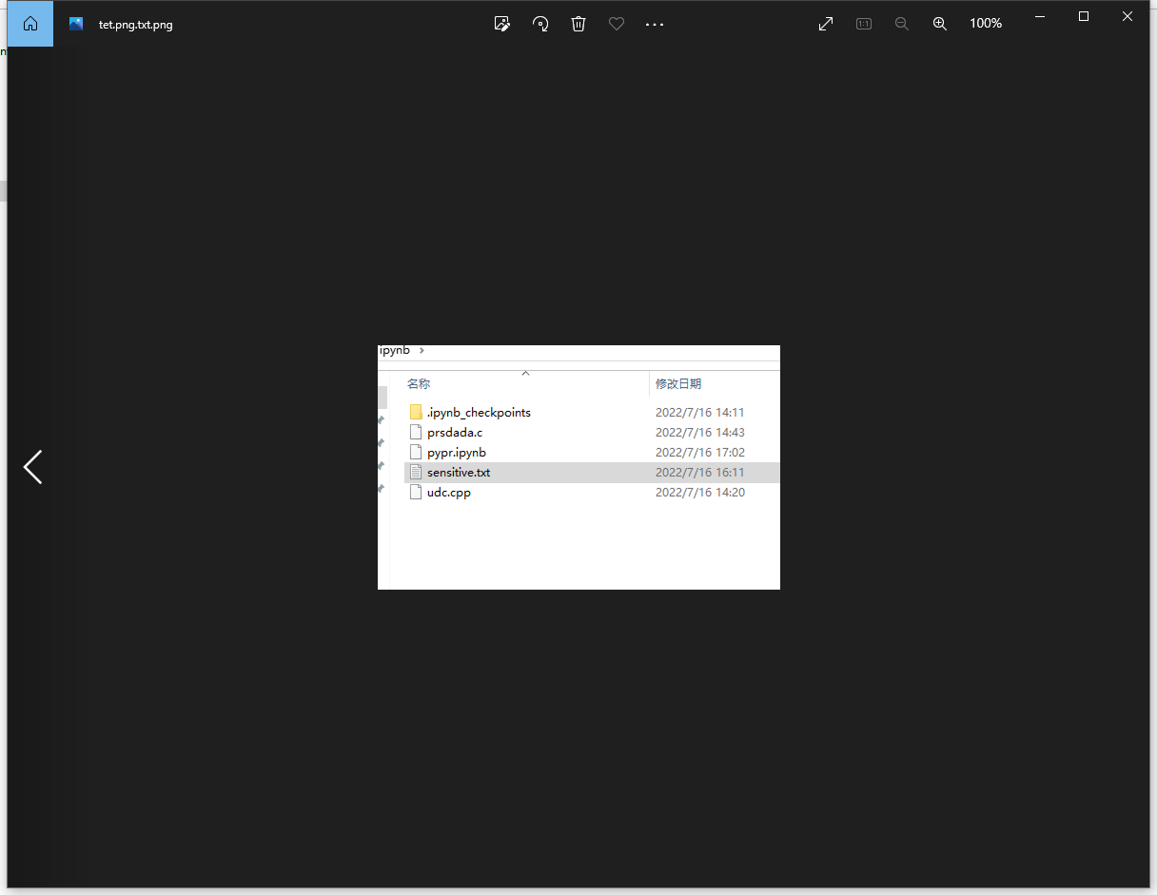Image resolution: width=1157 pixels, height=895 pixels.
Task: Show actual size 1:1 icon
Action: (x=864, y=24)
